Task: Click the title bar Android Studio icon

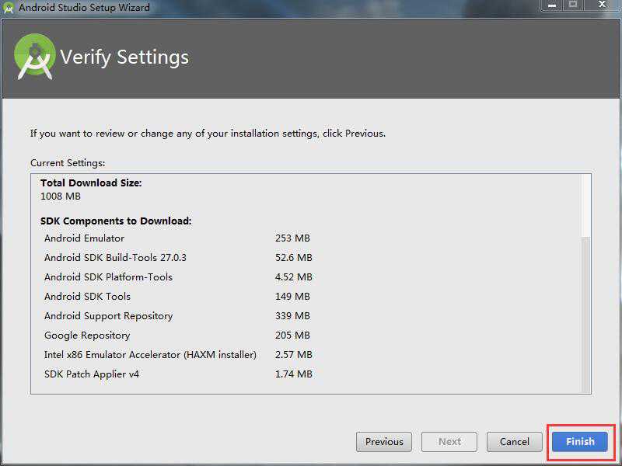Action: [x=8, y=8]
